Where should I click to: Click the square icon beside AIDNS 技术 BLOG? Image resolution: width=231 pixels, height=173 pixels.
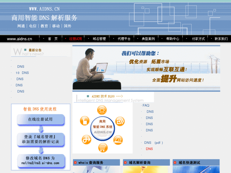click(x=88, y=96)
